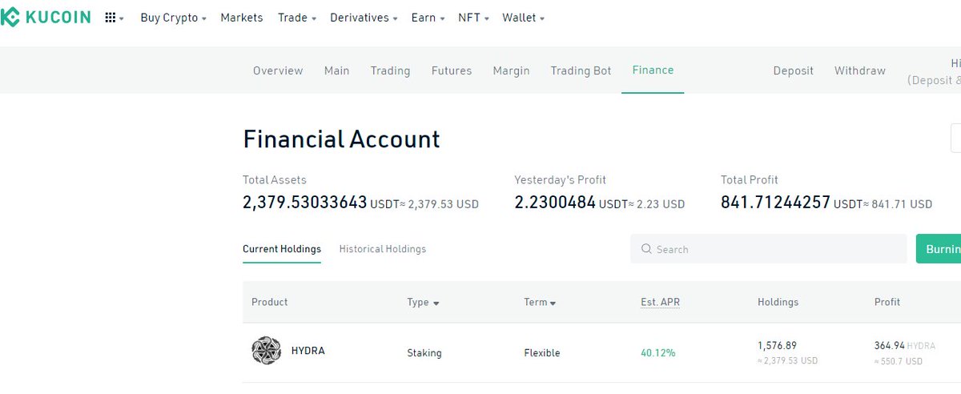The image size is (961, 394).
Task: Switch to the Margin account tab
Action: pyautogui.click(x=512, y=70)
